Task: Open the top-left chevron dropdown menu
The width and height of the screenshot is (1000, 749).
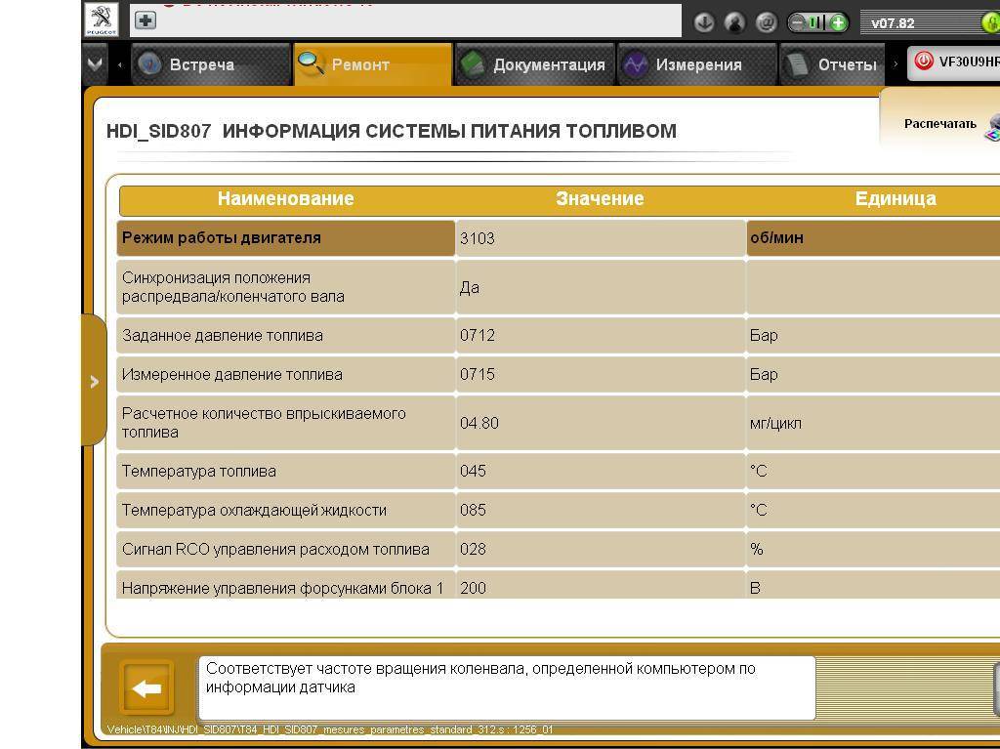Action: (94, 64)
